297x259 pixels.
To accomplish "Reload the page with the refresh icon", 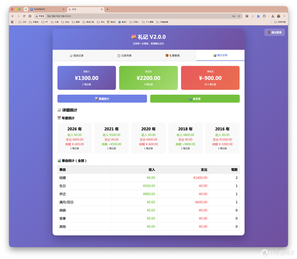I will pos(24,16).
